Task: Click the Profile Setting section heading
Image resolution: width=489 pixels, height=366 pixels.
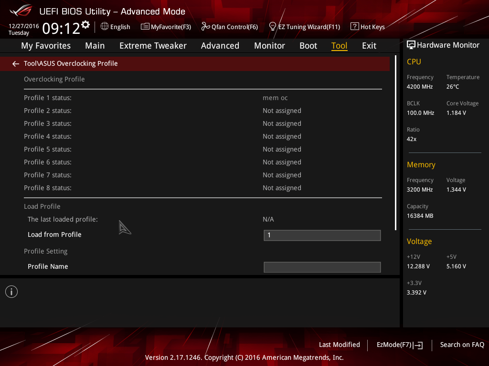Action: 45,251
